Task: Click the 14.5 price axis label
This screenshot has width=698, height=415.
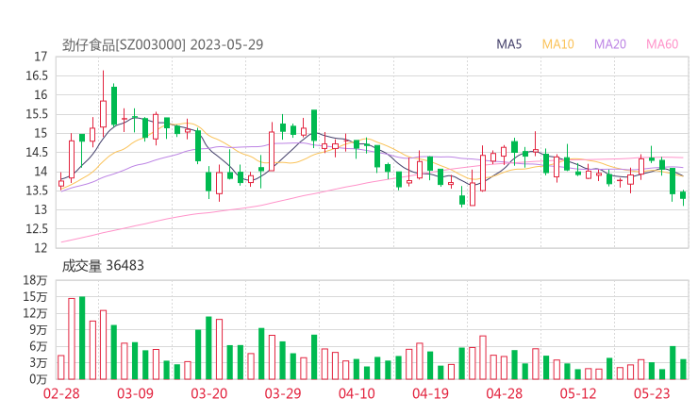Action: pos(37,152)
